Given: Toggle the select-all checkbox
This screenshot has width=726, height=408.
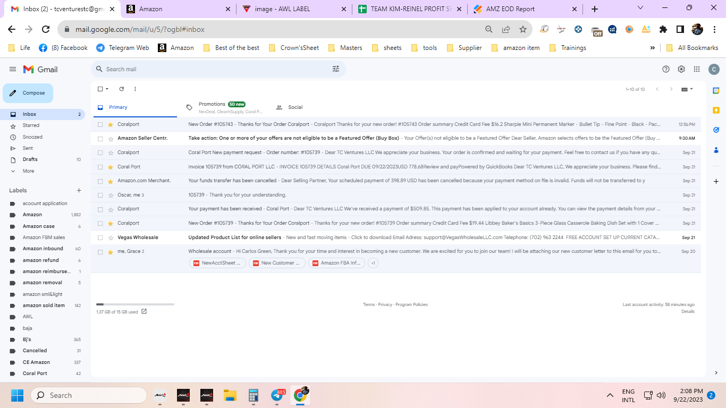Looking at the screenshot, I should tap(100, 89).
